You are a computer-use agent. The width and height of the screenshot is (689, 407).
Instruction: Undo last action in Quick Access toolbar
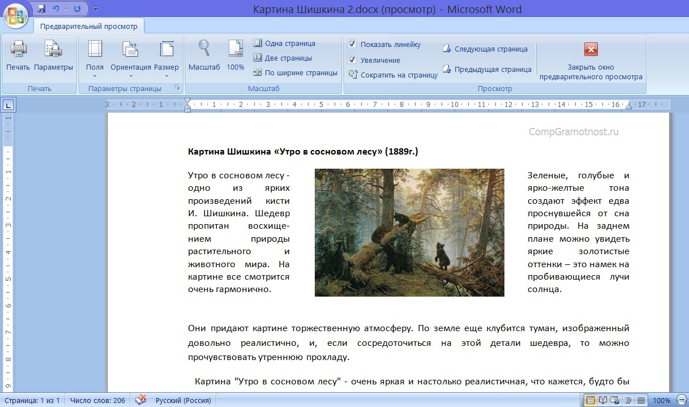click(55, 9)
